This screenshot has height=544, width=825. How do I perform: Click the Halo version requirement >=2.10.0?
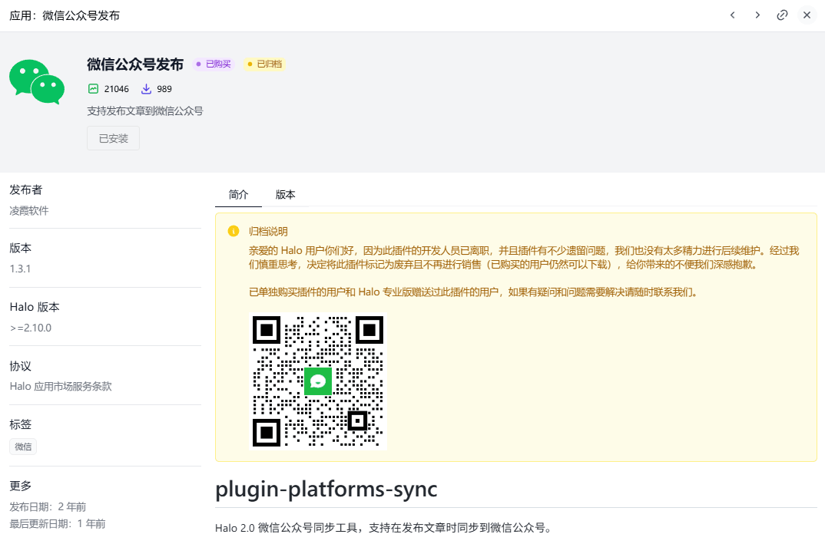(x=31, y=328)
